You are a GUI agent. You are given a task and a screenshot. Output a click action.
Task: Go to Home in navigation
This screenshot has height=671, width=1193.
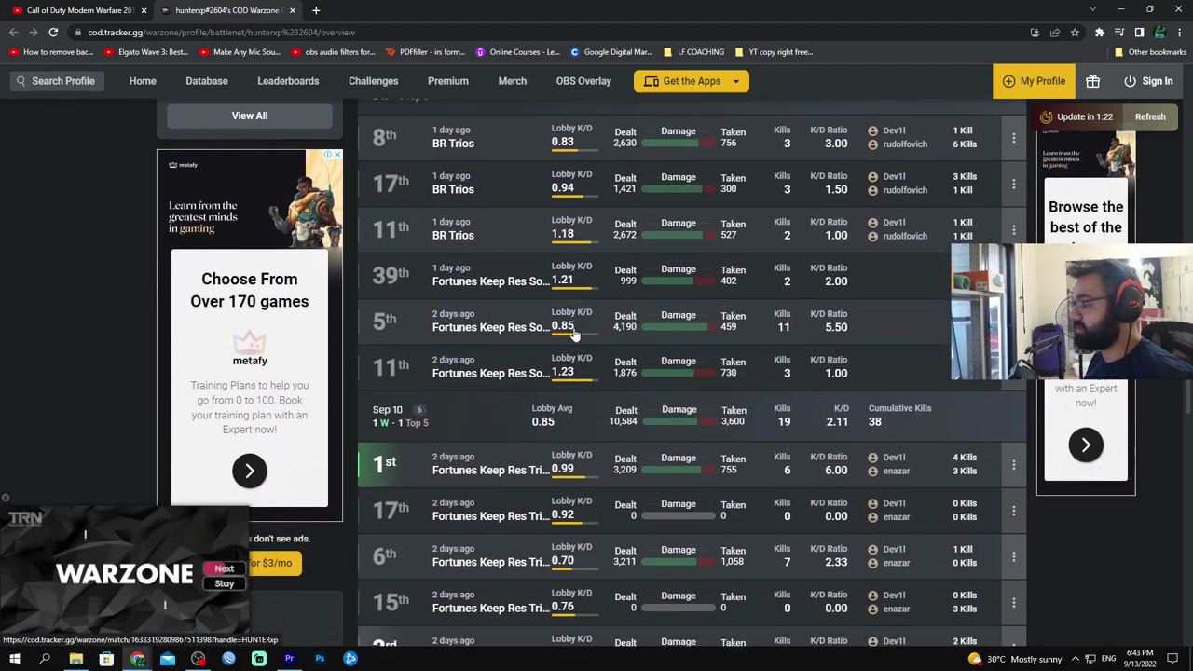(x=143, y=81)
